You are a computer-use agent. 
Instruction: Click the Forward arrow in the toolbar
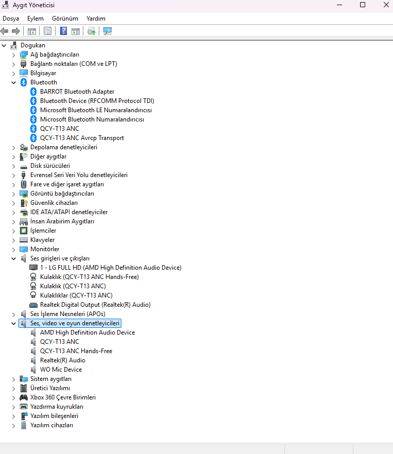tap(16, 31)
